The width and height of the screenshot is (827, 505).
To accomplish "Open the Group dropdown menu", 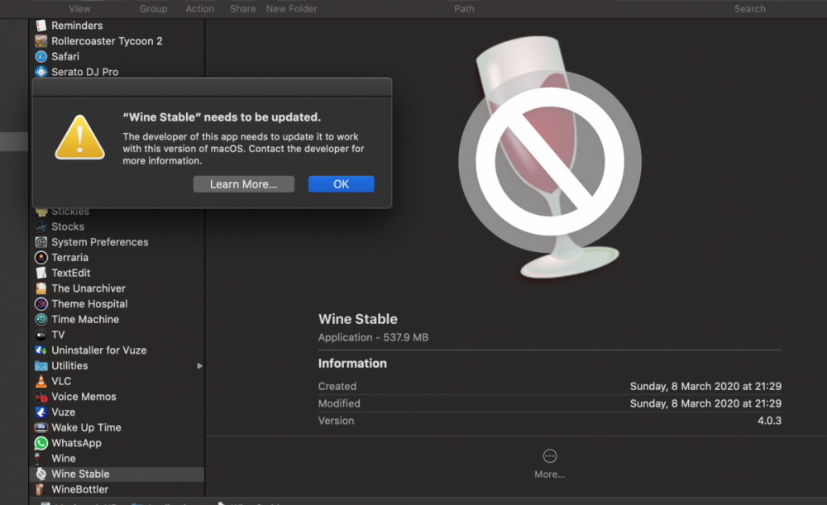I will pos(153,8).
